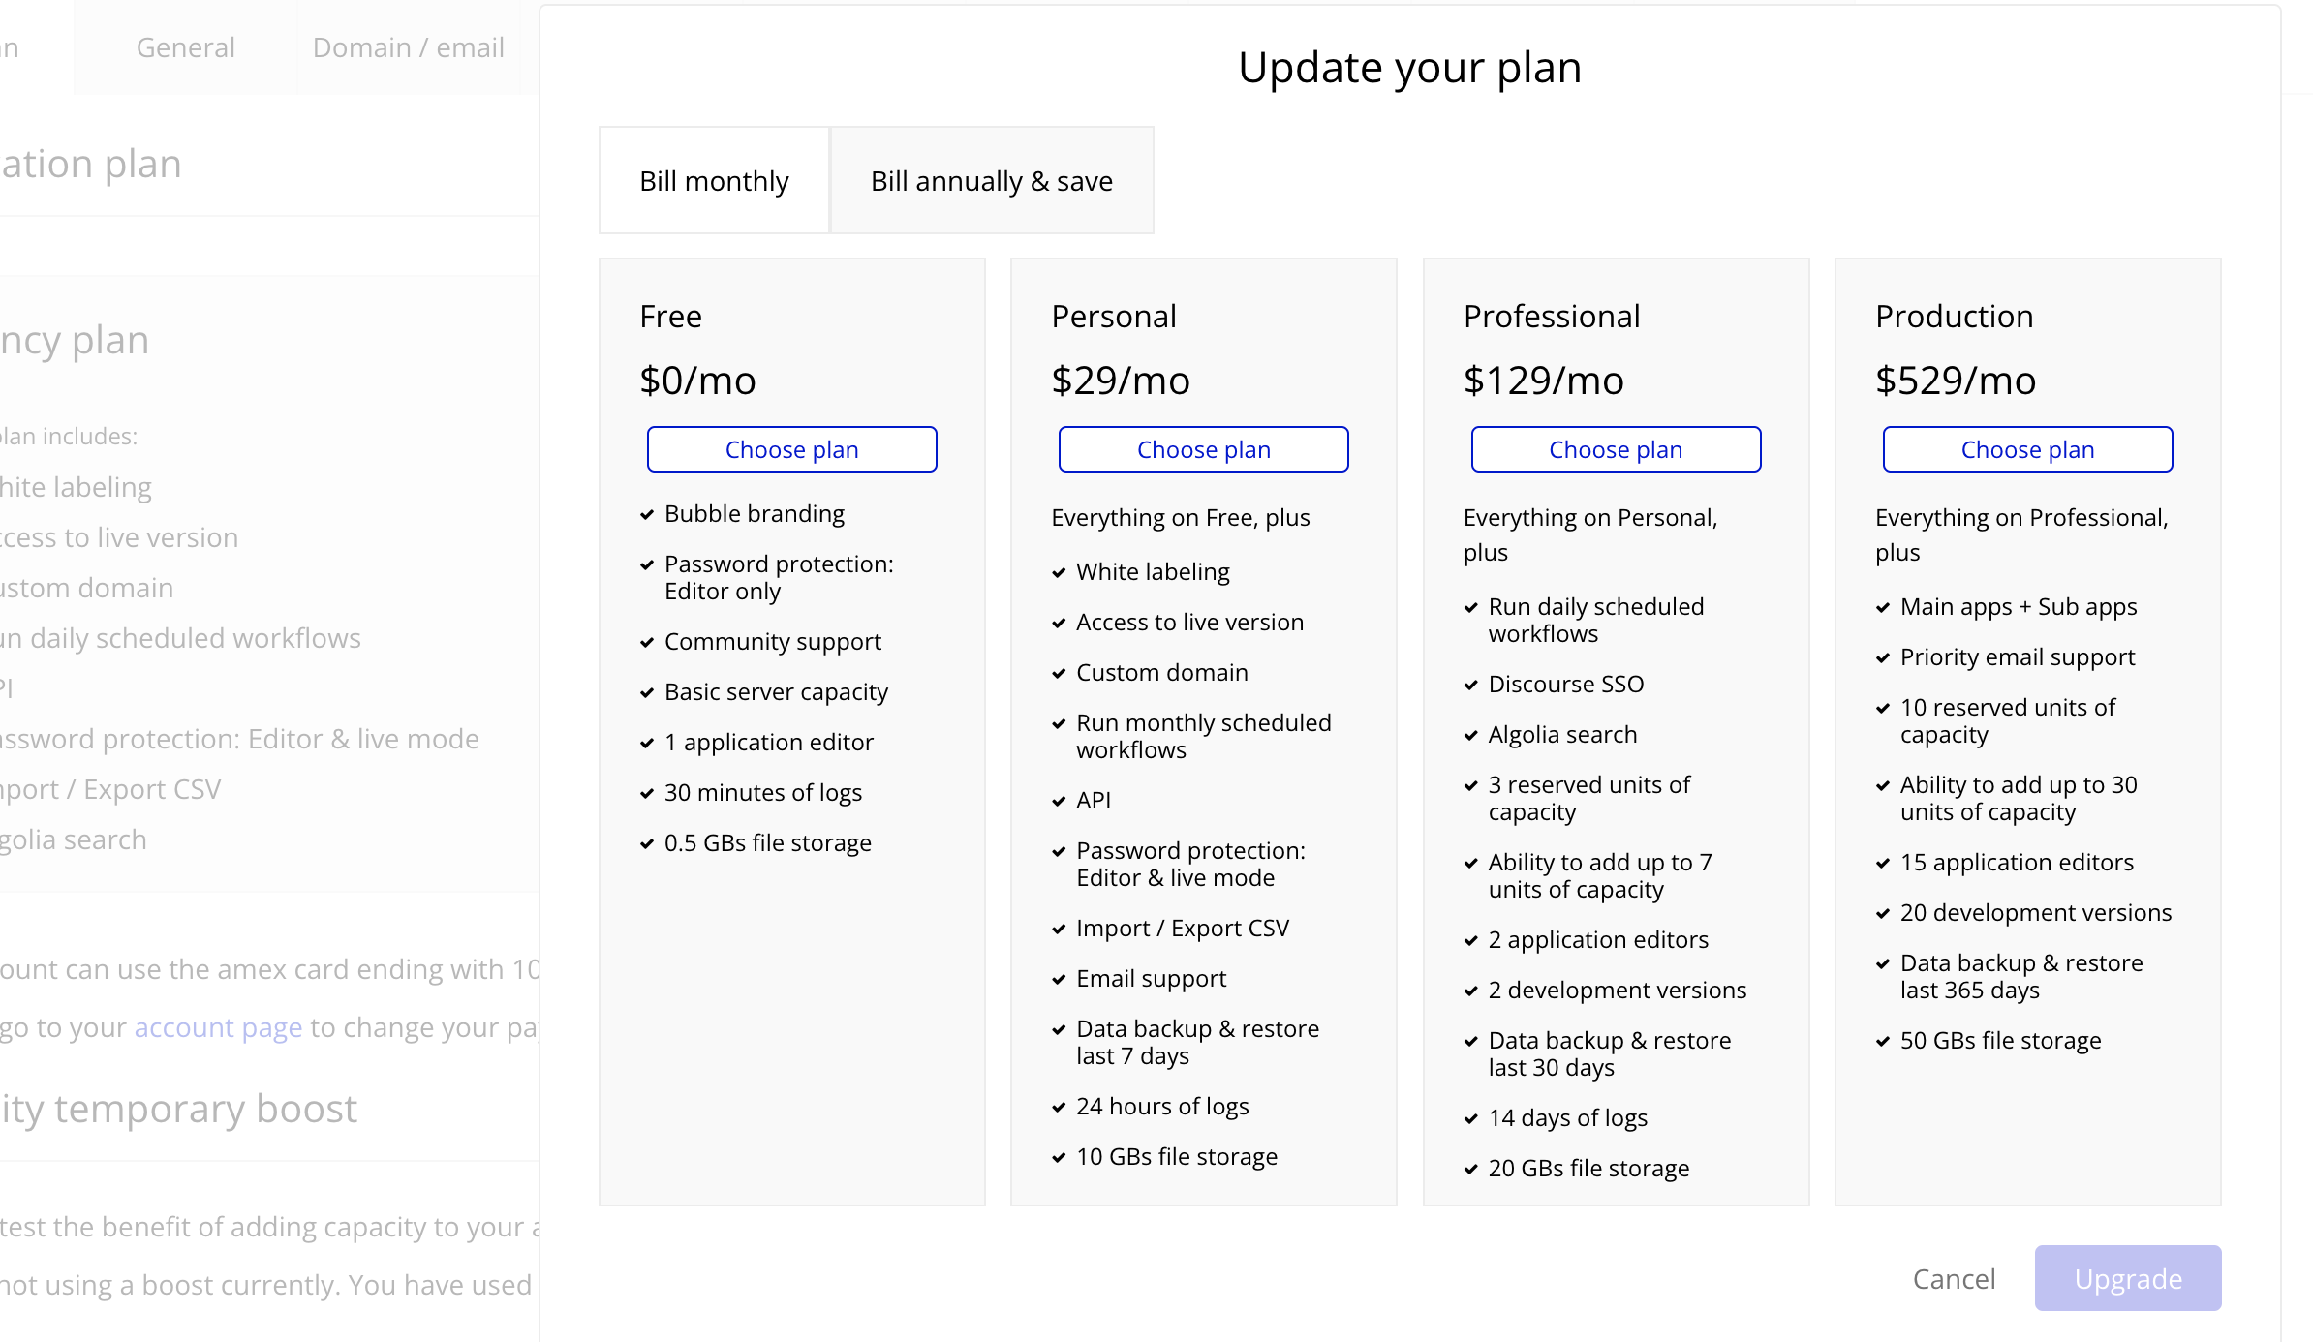Image resolution: width=2313 pixels, height=1342 pixels.
Task: Choose the Production plan at $529/mo
Action: click(2027, 449)
